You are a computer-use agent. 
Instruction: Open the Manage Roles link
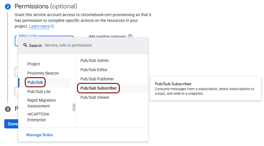tap(40, 135)
